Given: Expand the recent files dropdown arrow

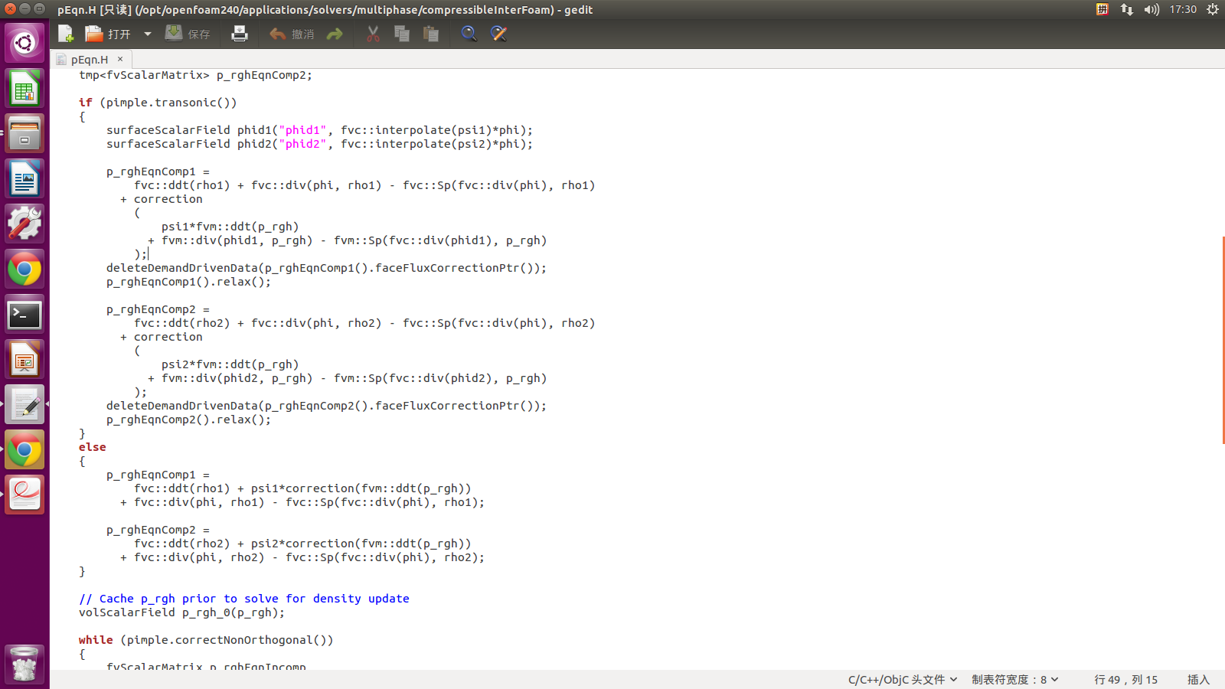Looking at the screenshot, I should (148, 34).
